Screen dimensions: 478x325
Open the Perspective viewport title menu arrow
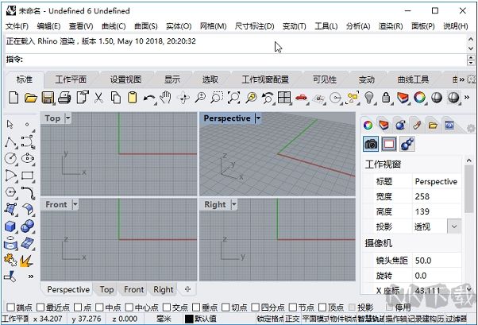(x=258, y=118)
